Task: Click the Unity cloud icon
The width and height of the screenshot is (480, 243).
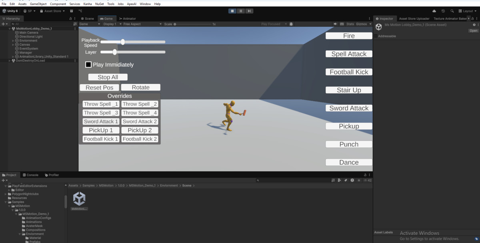Action: 434,11
